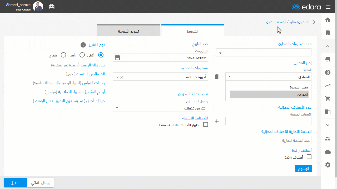Collapse the sidebar using the chevron-up arrow
This screenshot has width=337, height=189.
click(328, 46)
